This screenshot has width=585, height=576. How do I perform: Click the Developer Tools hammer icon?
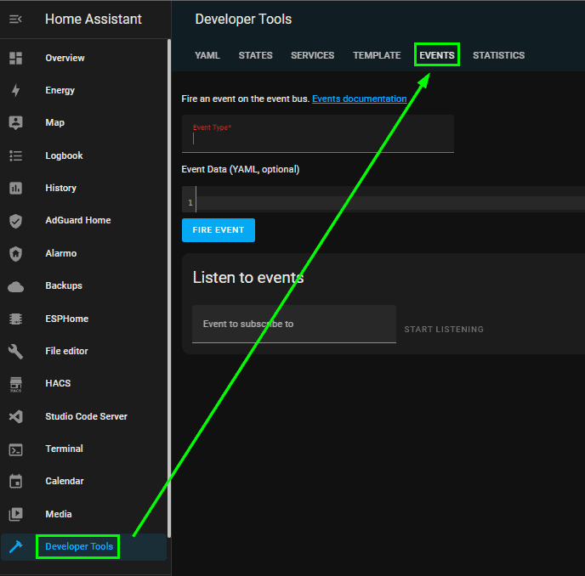pos(15,546)
